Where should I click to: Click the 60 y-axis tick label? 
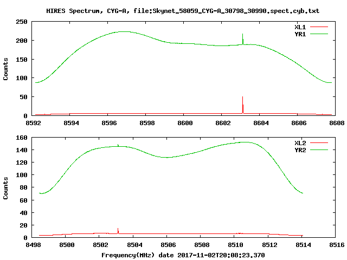coord(23,200)
